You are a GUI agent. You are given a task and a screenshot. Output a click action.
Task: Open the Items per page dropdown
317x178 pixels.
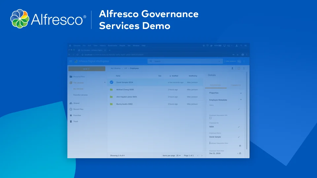click(x=178, y=155)
